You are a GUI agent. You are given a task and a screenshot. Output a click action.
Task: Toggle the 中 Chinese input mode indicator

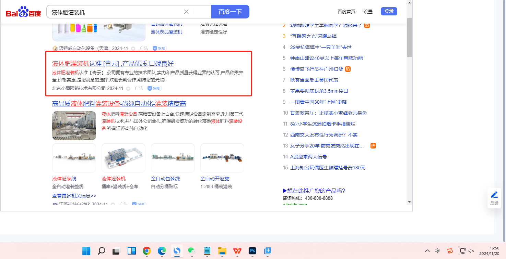click(x=437, y=251)
